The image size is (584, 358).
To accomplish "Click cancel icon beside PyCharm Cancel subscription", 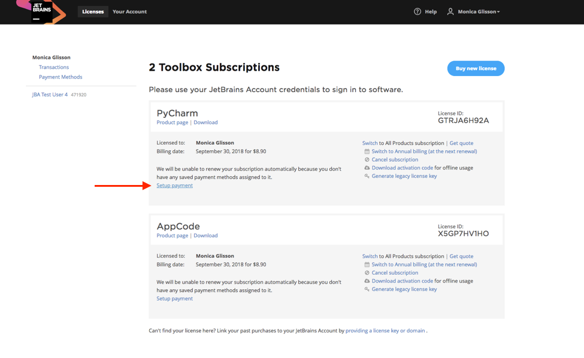I will click(x=367, y=160).
